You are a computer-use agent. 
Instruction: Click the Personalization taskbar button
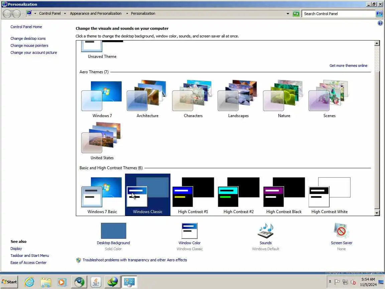click(x=129, y=282)
